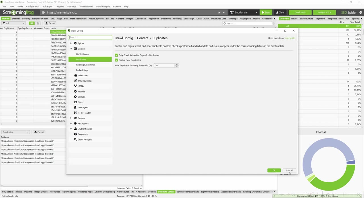Confirm settings with the OK button
Image resolution: width=364 pixels, height=198 pixels.
click(x=274, y=170)
